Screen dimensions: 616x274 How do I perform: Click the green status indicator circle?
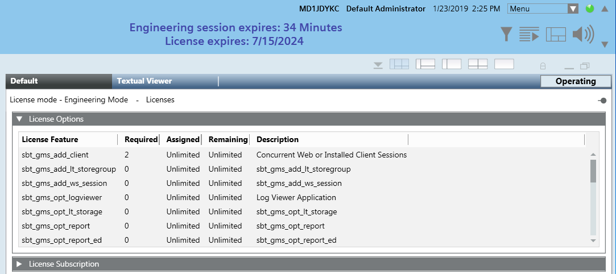(589, 9)
